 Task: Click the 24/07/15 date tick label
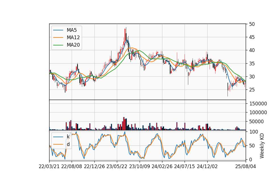click(x=185, y=166)
